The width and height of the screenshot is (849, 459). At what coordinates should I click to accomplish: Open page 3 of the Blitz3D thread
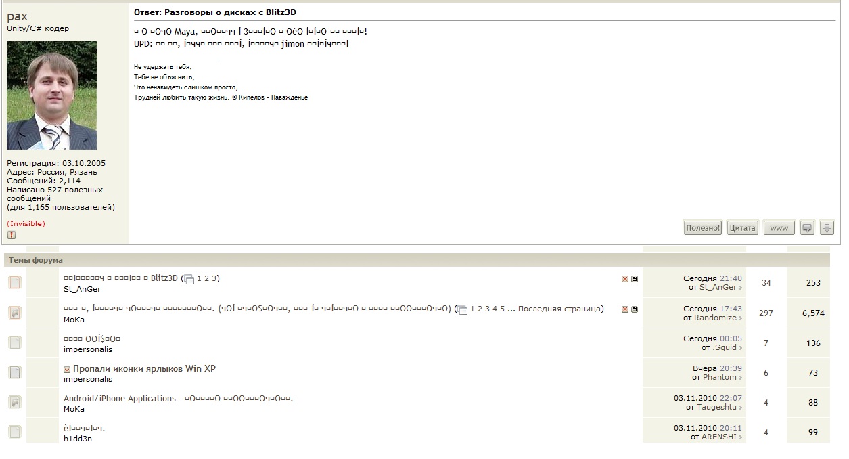[214, 278]
